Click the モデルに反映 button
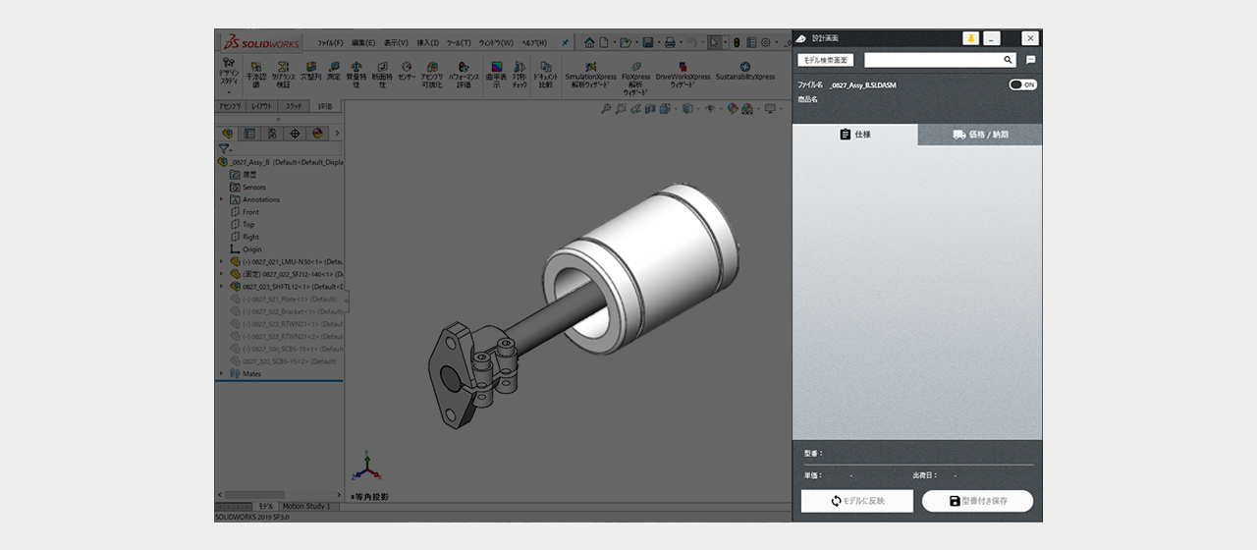Image resolution: width=1257 pixels, height=550 pixels. pyautogui.click(x=856, y=501)
